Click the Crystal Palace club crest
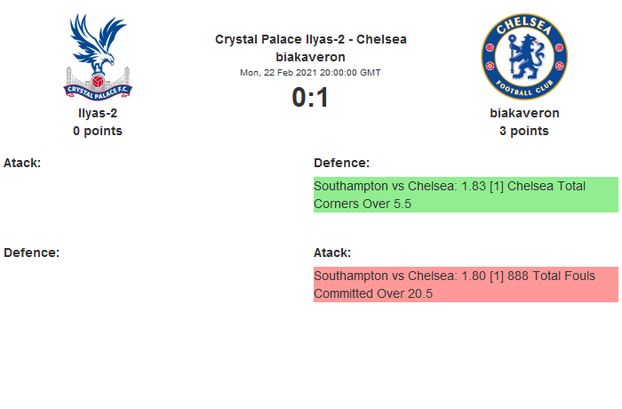 click(x=98, y=55)
